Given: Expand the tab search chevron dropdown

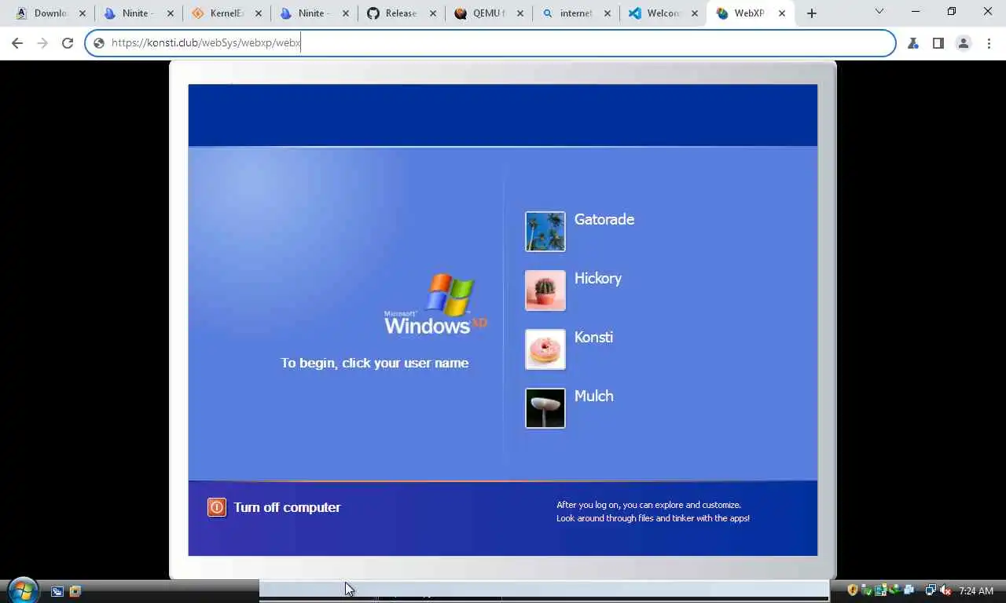Looking at the screenshot, I should (x=879, y=11).
